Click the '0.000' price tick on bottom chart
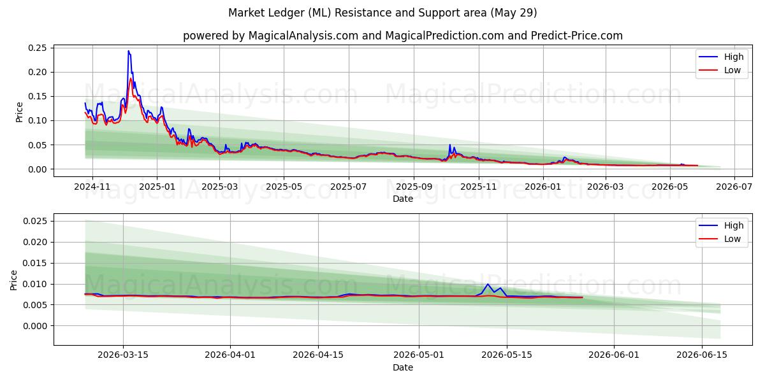Viewport: 765px width, 382px height. [35, 326]
